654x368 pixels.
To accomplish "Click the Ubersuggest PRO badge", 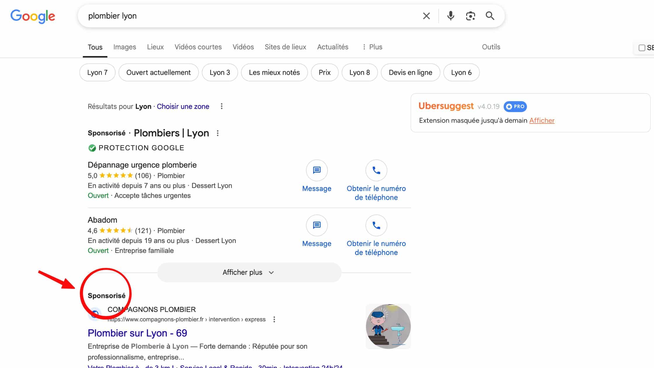I will coord(515,107).
